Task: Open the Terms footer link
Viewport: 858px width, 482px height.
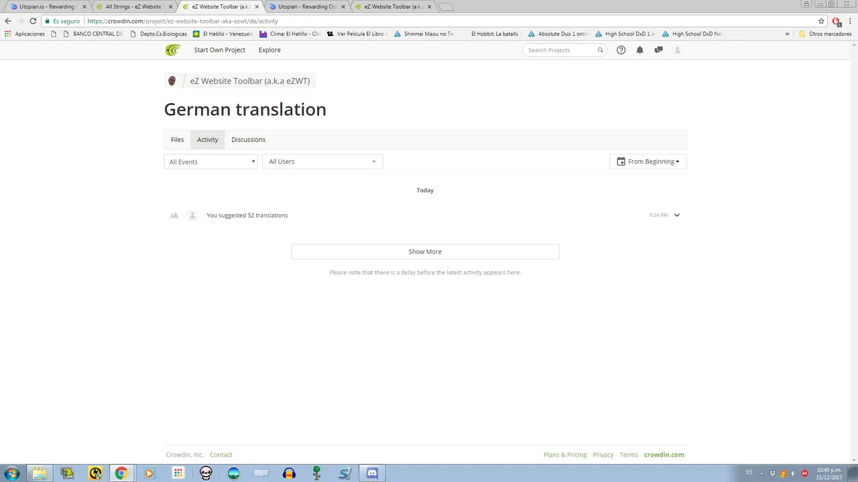Action: point(629,455)
